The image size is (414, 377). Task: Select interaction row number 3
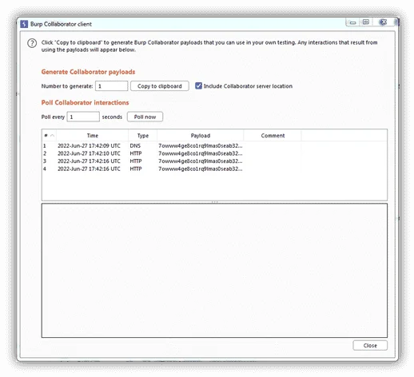pyautogui.click(x=214, y=161)
